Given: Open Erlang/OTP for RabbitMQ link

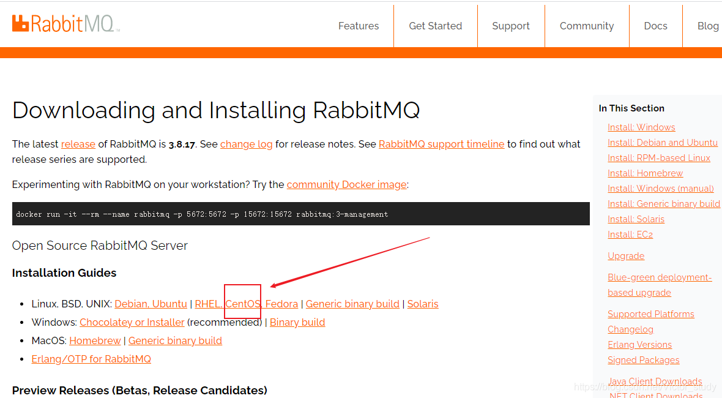Looking at the screenshot, I should [x=91, y=359].
